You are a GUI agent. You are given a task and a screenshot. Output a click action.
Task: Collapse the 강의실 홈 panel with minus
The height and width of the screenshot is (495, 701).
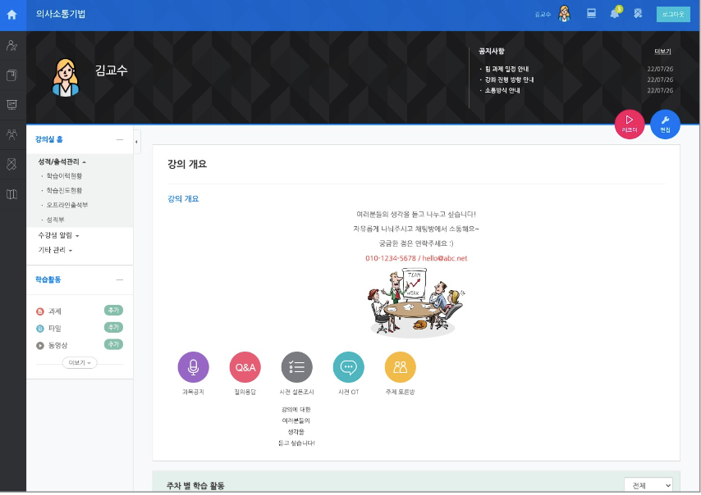coord(119,139)
